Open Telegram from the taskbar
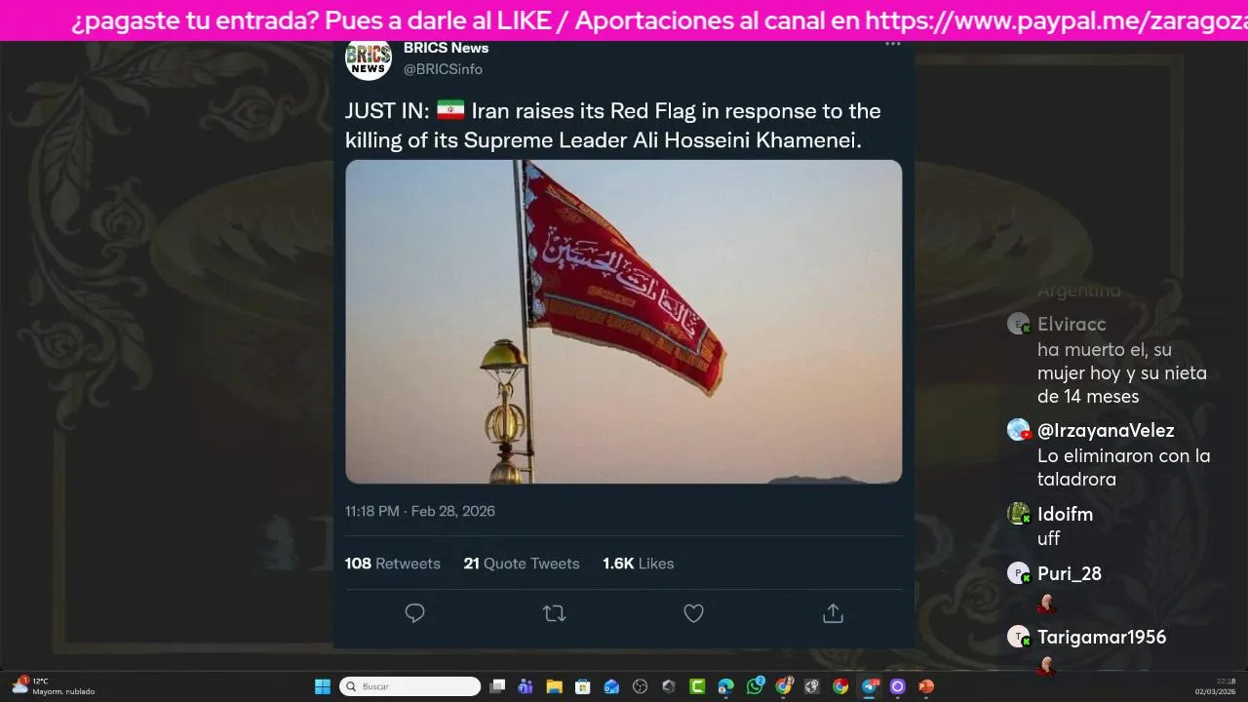1248x702 pixels. pos(870,686)
